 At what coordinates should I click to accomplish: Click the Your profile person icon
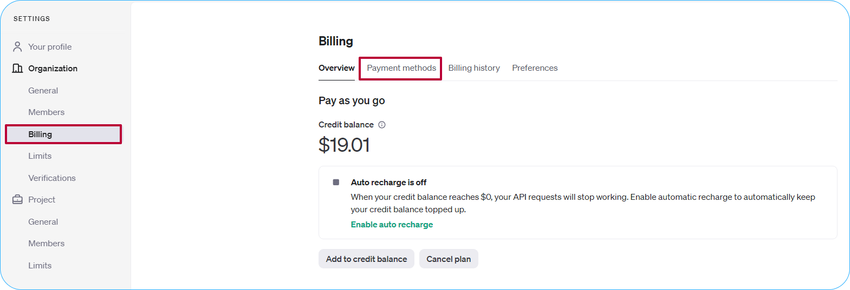pos(17,47)
